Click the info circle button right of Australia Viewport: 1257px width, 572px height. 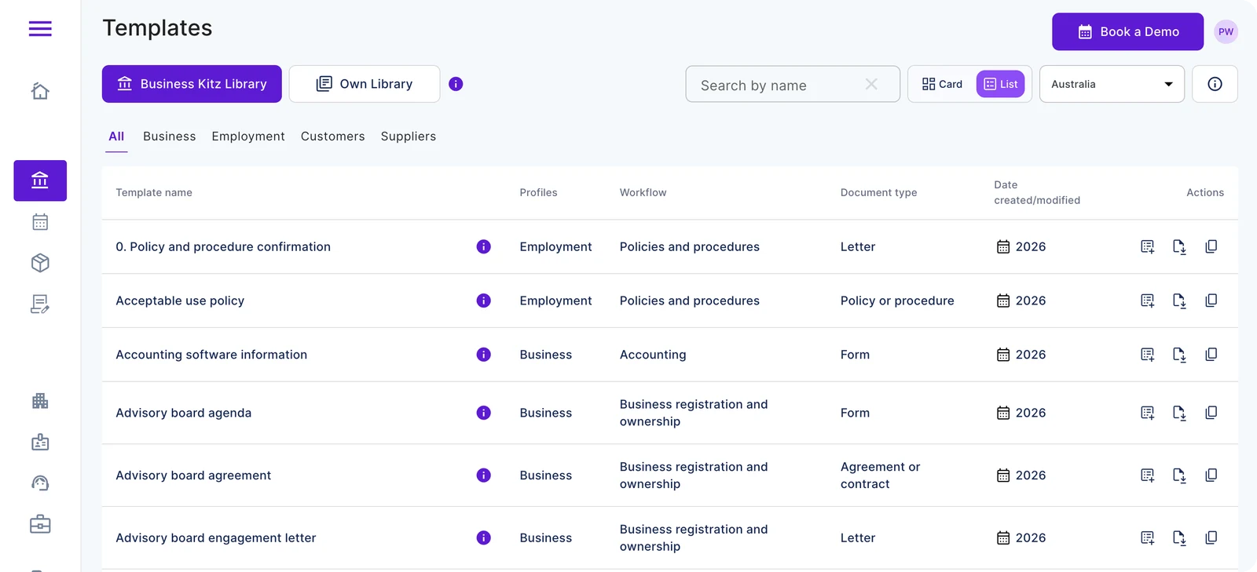point(1215,84)
